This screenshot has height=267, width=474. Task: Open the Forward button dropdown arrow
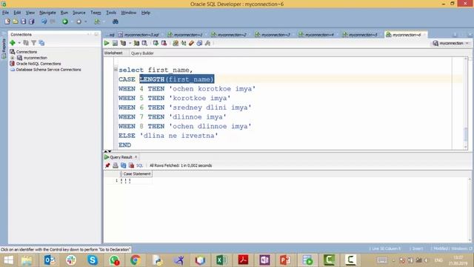[86, 22]
